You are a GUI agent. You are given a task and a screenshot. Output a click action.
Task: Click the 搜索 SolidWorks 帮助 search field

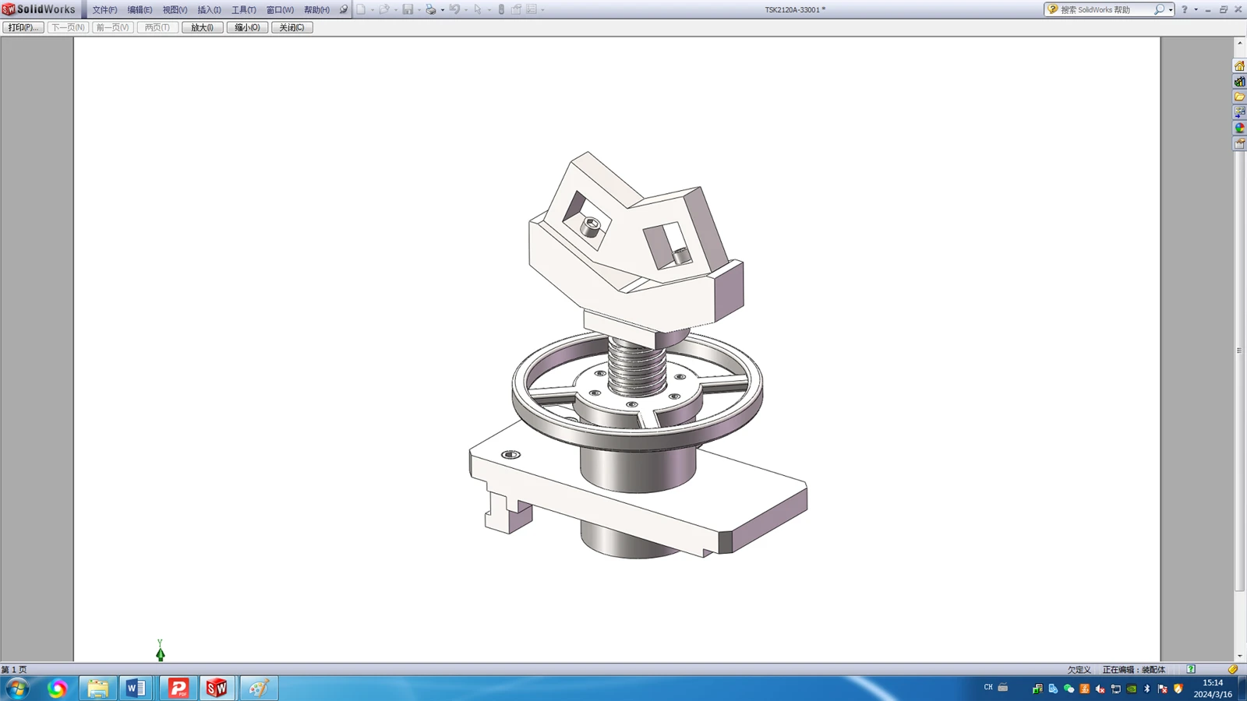(x=1105, y=10)
